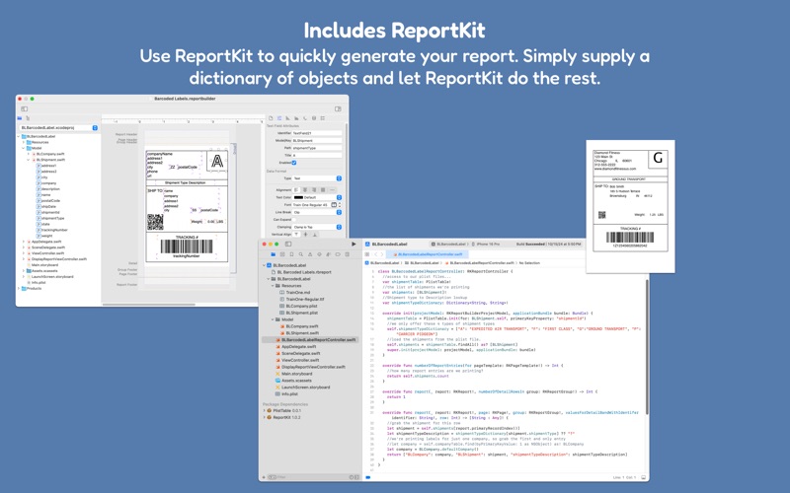Expand Products folder in report builder tree
This screenshot has height=493, width=790.
click(x=19, y=289)
